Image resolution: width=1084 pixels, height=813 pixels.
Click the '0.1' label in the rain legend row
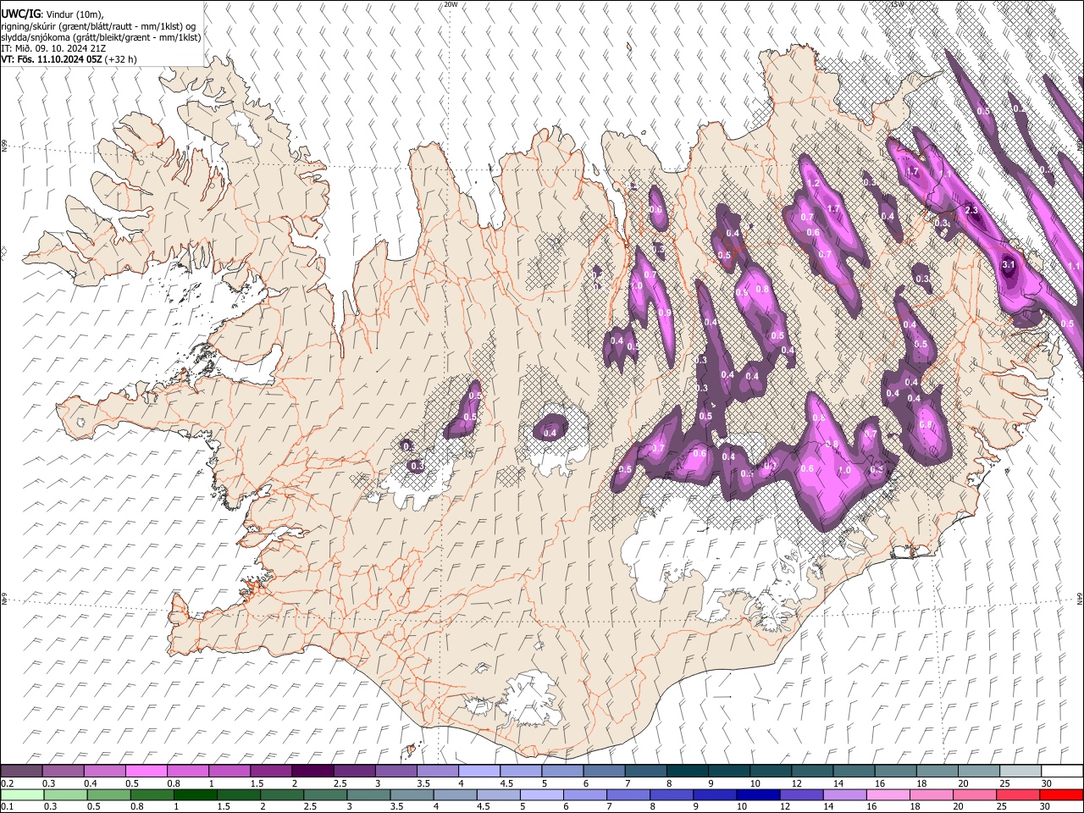click(6, 807)
